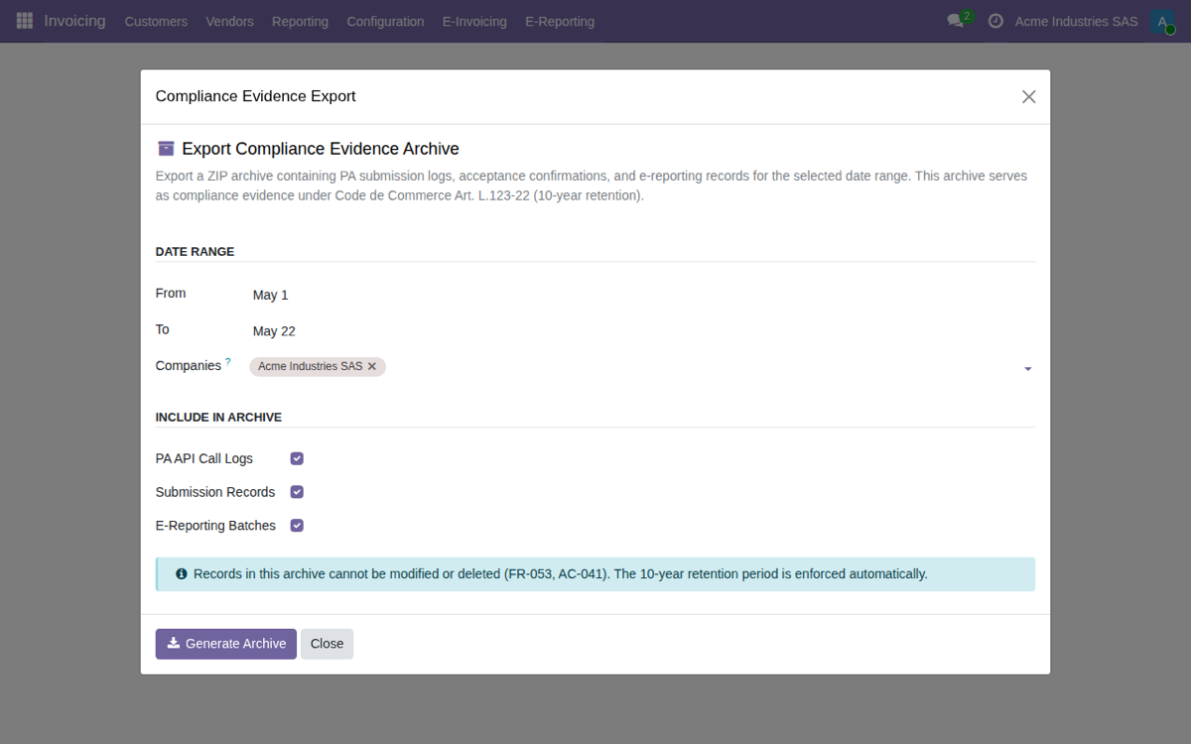1191x744 pixels.
Task: Open the conversations messages icon
Action: (x=956, y=21)
